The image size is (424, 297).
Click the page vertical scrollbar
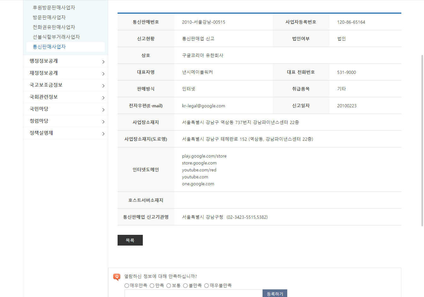click(422, 140)
